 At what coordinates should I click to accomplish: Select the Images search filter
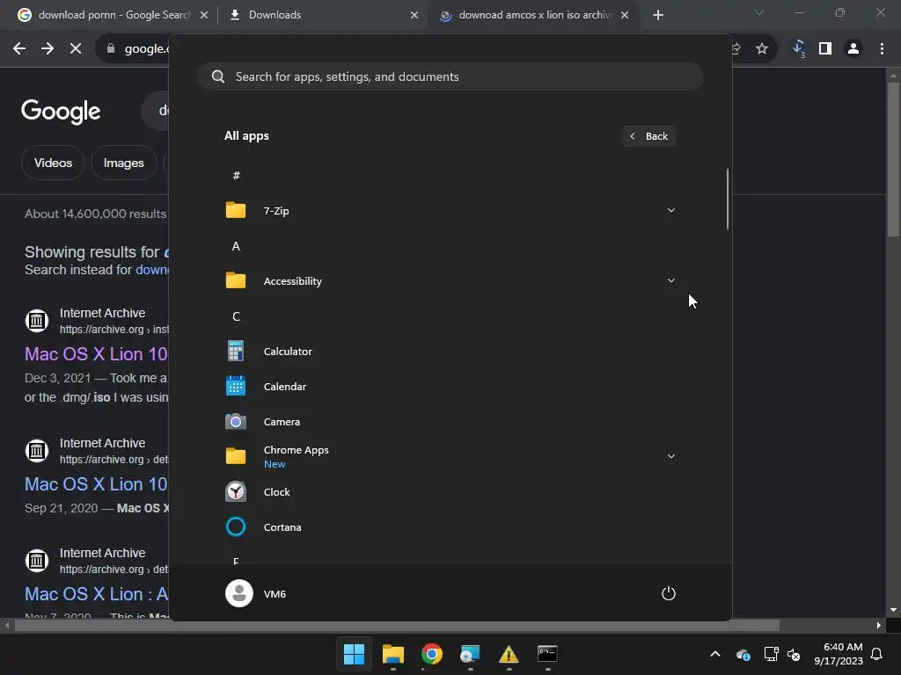123,163
